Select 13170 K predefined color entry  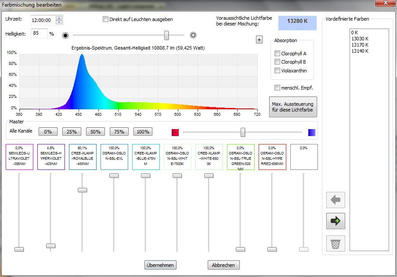[360, 45]
